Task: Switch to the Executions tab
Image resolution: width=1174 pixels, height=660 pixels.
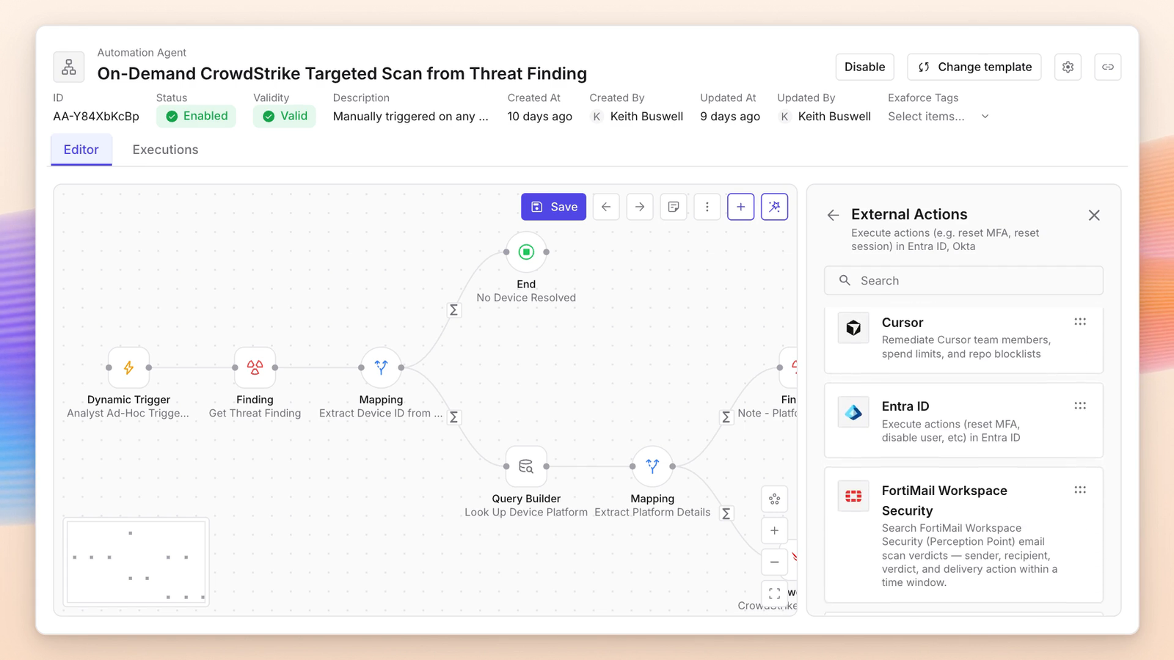Action: tap(165, 150)
